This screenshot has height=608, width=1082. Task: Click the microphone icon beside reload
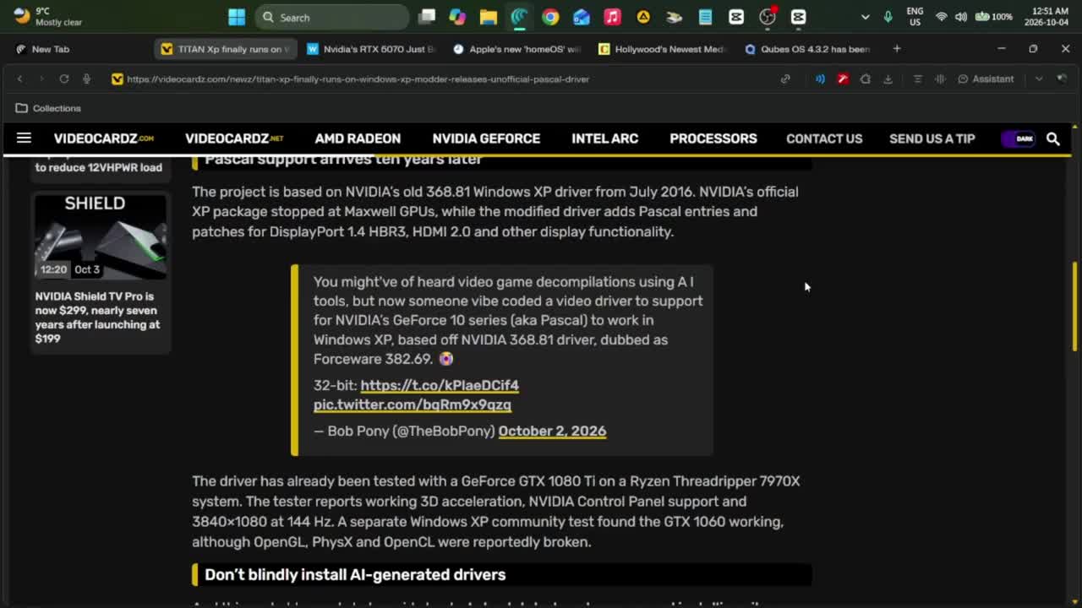point(86,79)
